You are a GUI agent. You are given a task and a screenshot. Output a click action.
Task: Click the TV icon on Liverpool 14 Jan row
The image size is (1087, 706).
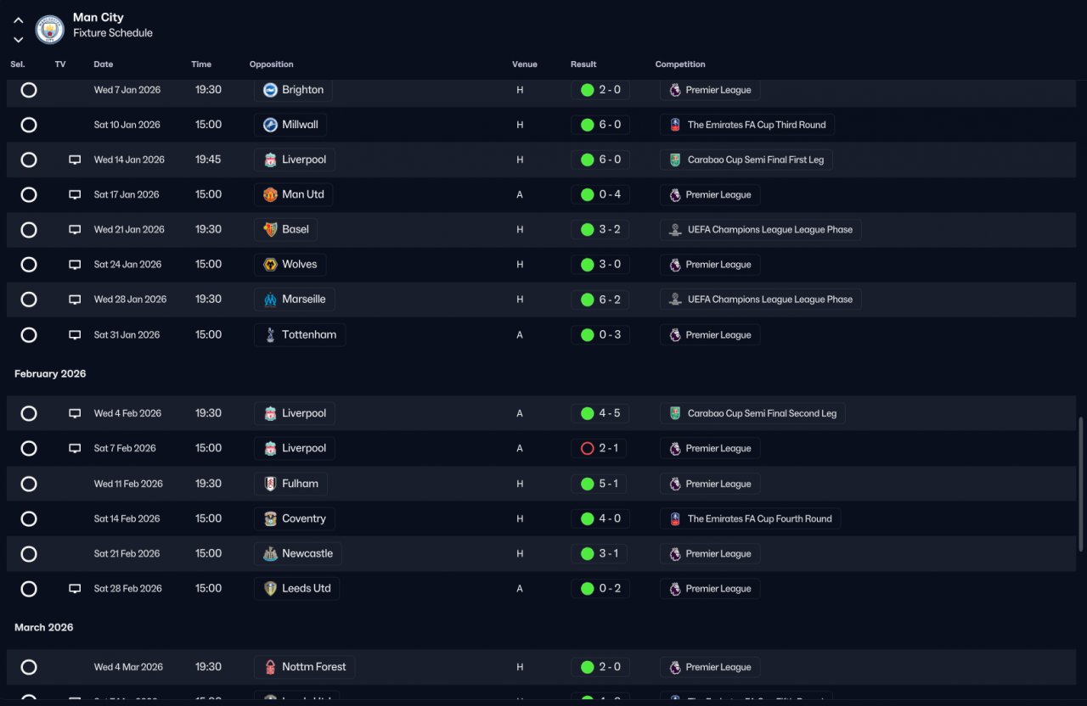pos(75,160)
